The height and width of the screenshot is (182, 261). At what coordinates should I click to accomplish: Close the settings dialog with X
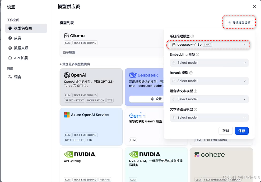254,7
